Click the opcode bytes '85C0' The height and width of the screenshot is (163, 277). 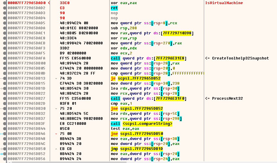[x=65, y=129]
